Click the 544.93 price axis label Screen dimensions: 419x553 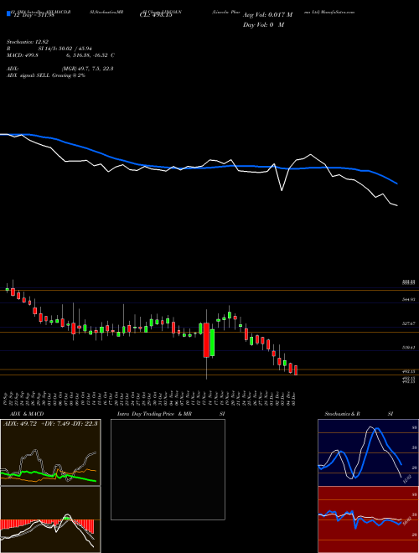410,299
